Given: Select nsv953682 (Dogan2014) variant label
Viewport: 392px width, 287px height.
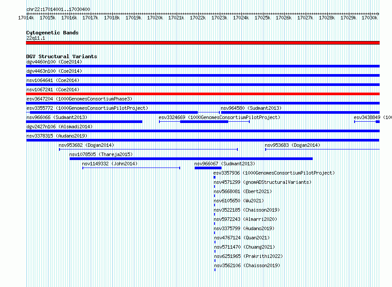Looking at the screenshot, I should click(x=86, y=145).
